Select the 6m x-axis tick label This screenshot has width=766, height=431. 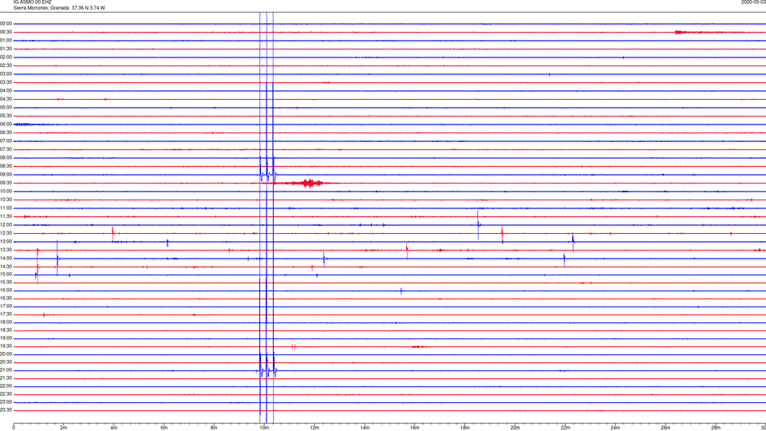[164, 428]
